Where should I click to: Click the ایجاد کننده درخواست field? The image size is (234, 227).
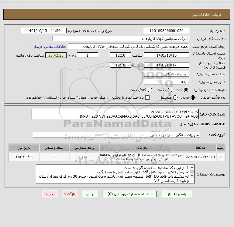(x=129, y=47)
